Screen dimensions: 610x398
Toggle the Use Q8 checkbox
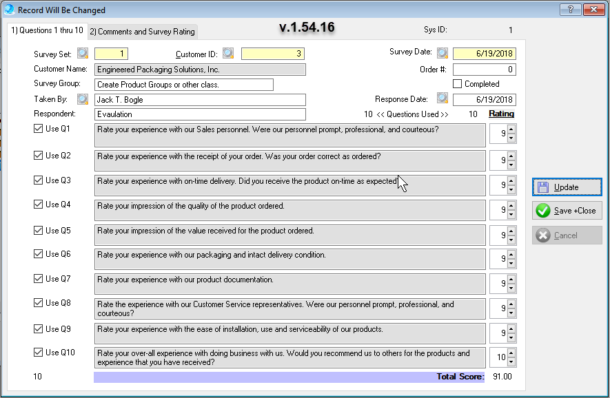(x=38, y=303)
